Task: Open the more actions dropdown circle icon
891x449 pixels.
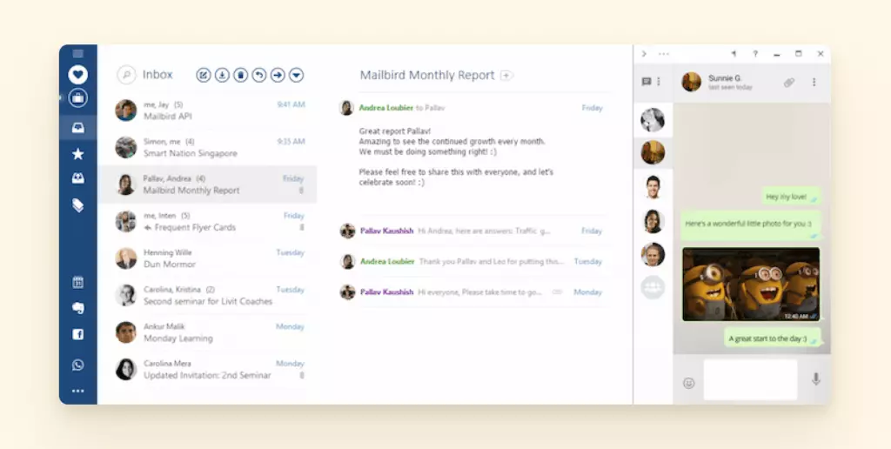Action: pos(296,75)
